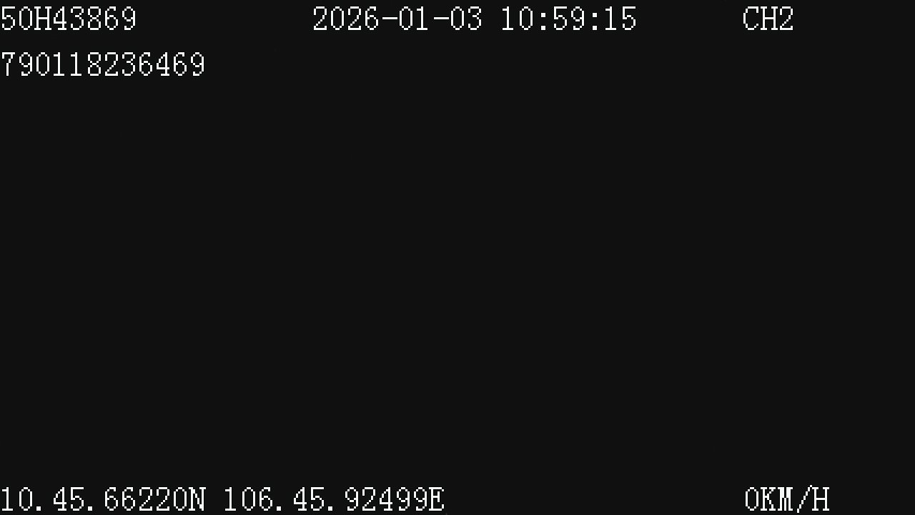
Task: Select the latitude reading 10.45.66220N
Action: pos(103,499)
